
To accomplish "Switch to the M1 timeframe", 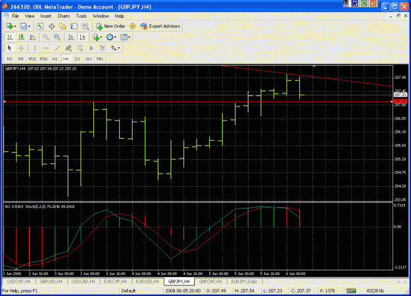I will coord(10,59).
